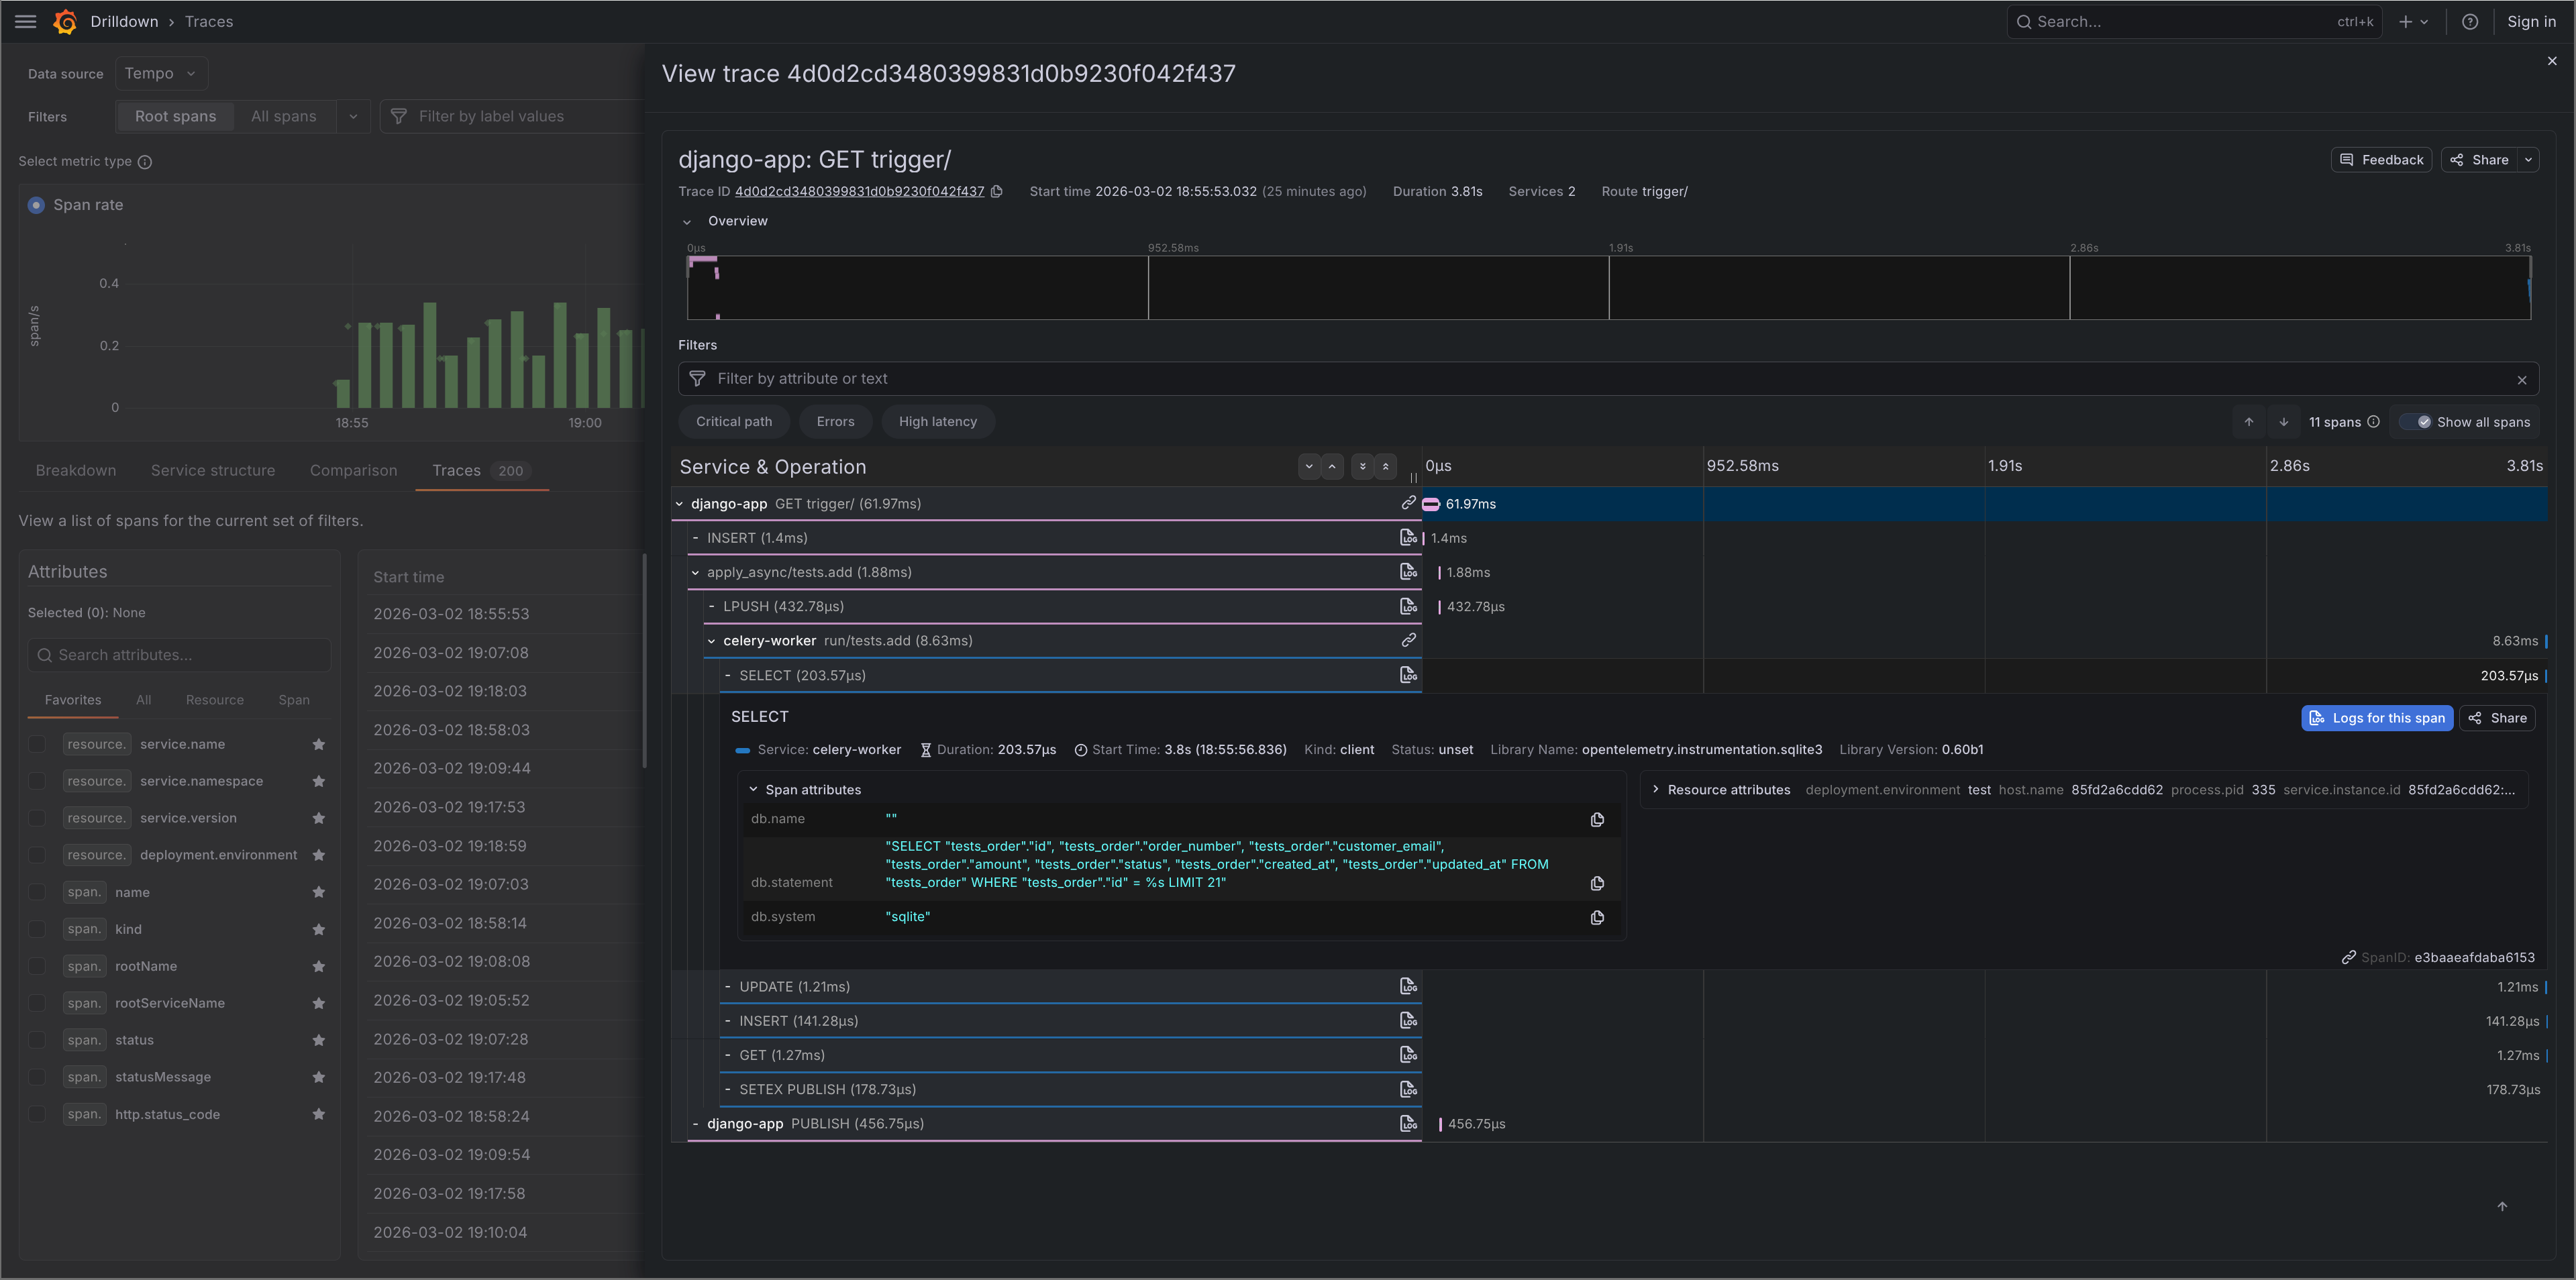
Task: Click the link icon on the celery-worker span
Action: tap(1409, 640)
